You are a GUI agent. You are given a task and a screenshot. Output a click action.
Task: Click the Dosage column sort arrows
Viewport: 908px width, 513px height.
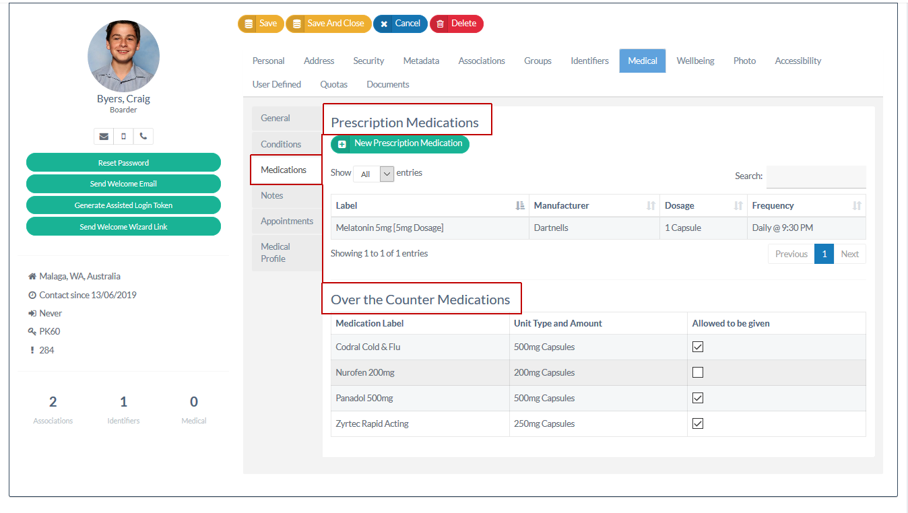pyautogui.click(x=738, y=206)
